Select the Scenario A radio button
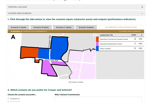 tap(8, 98)
